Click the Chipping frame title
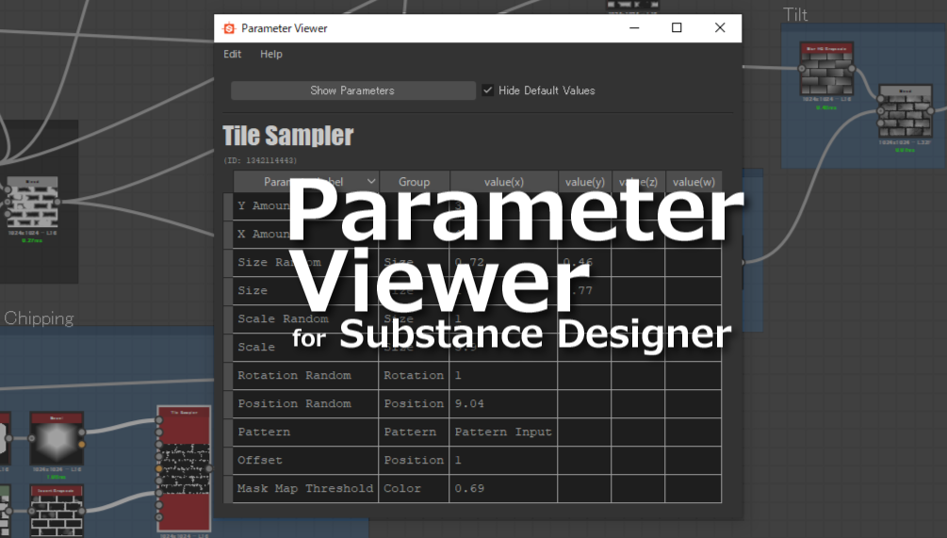This screenshot has height=538, width=947. pyautogui.click(x=39, y=318)
